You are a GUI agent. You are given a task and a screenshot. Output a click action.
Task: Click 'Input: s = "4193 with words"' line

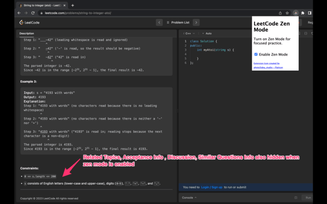tap(49, 93)
